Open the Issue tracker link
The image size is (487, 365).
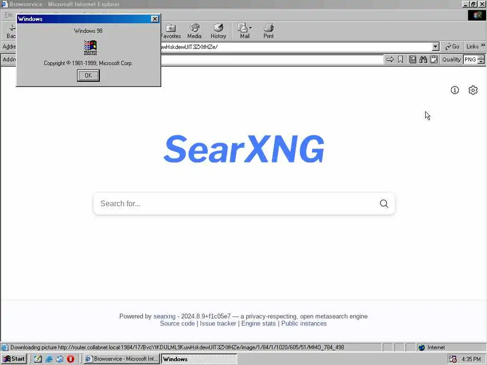point(218,323)
